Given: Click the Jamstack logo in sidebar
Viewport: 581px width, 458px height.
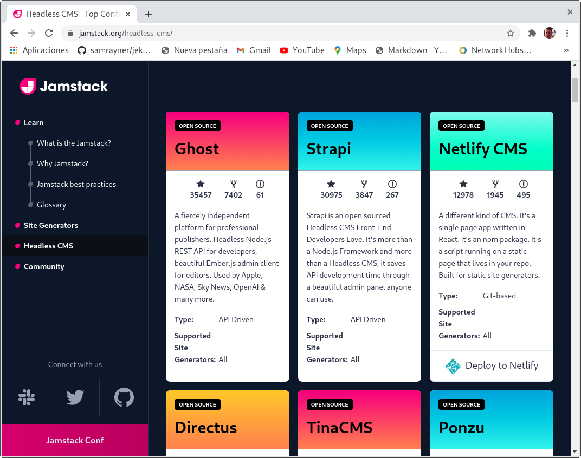Looking at the screenshot, I should [x=64, y=87].
